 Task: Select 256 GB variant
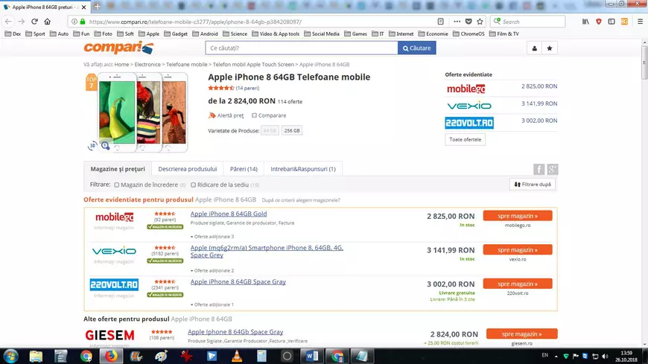pyautogui.click(x=292, y=130)
